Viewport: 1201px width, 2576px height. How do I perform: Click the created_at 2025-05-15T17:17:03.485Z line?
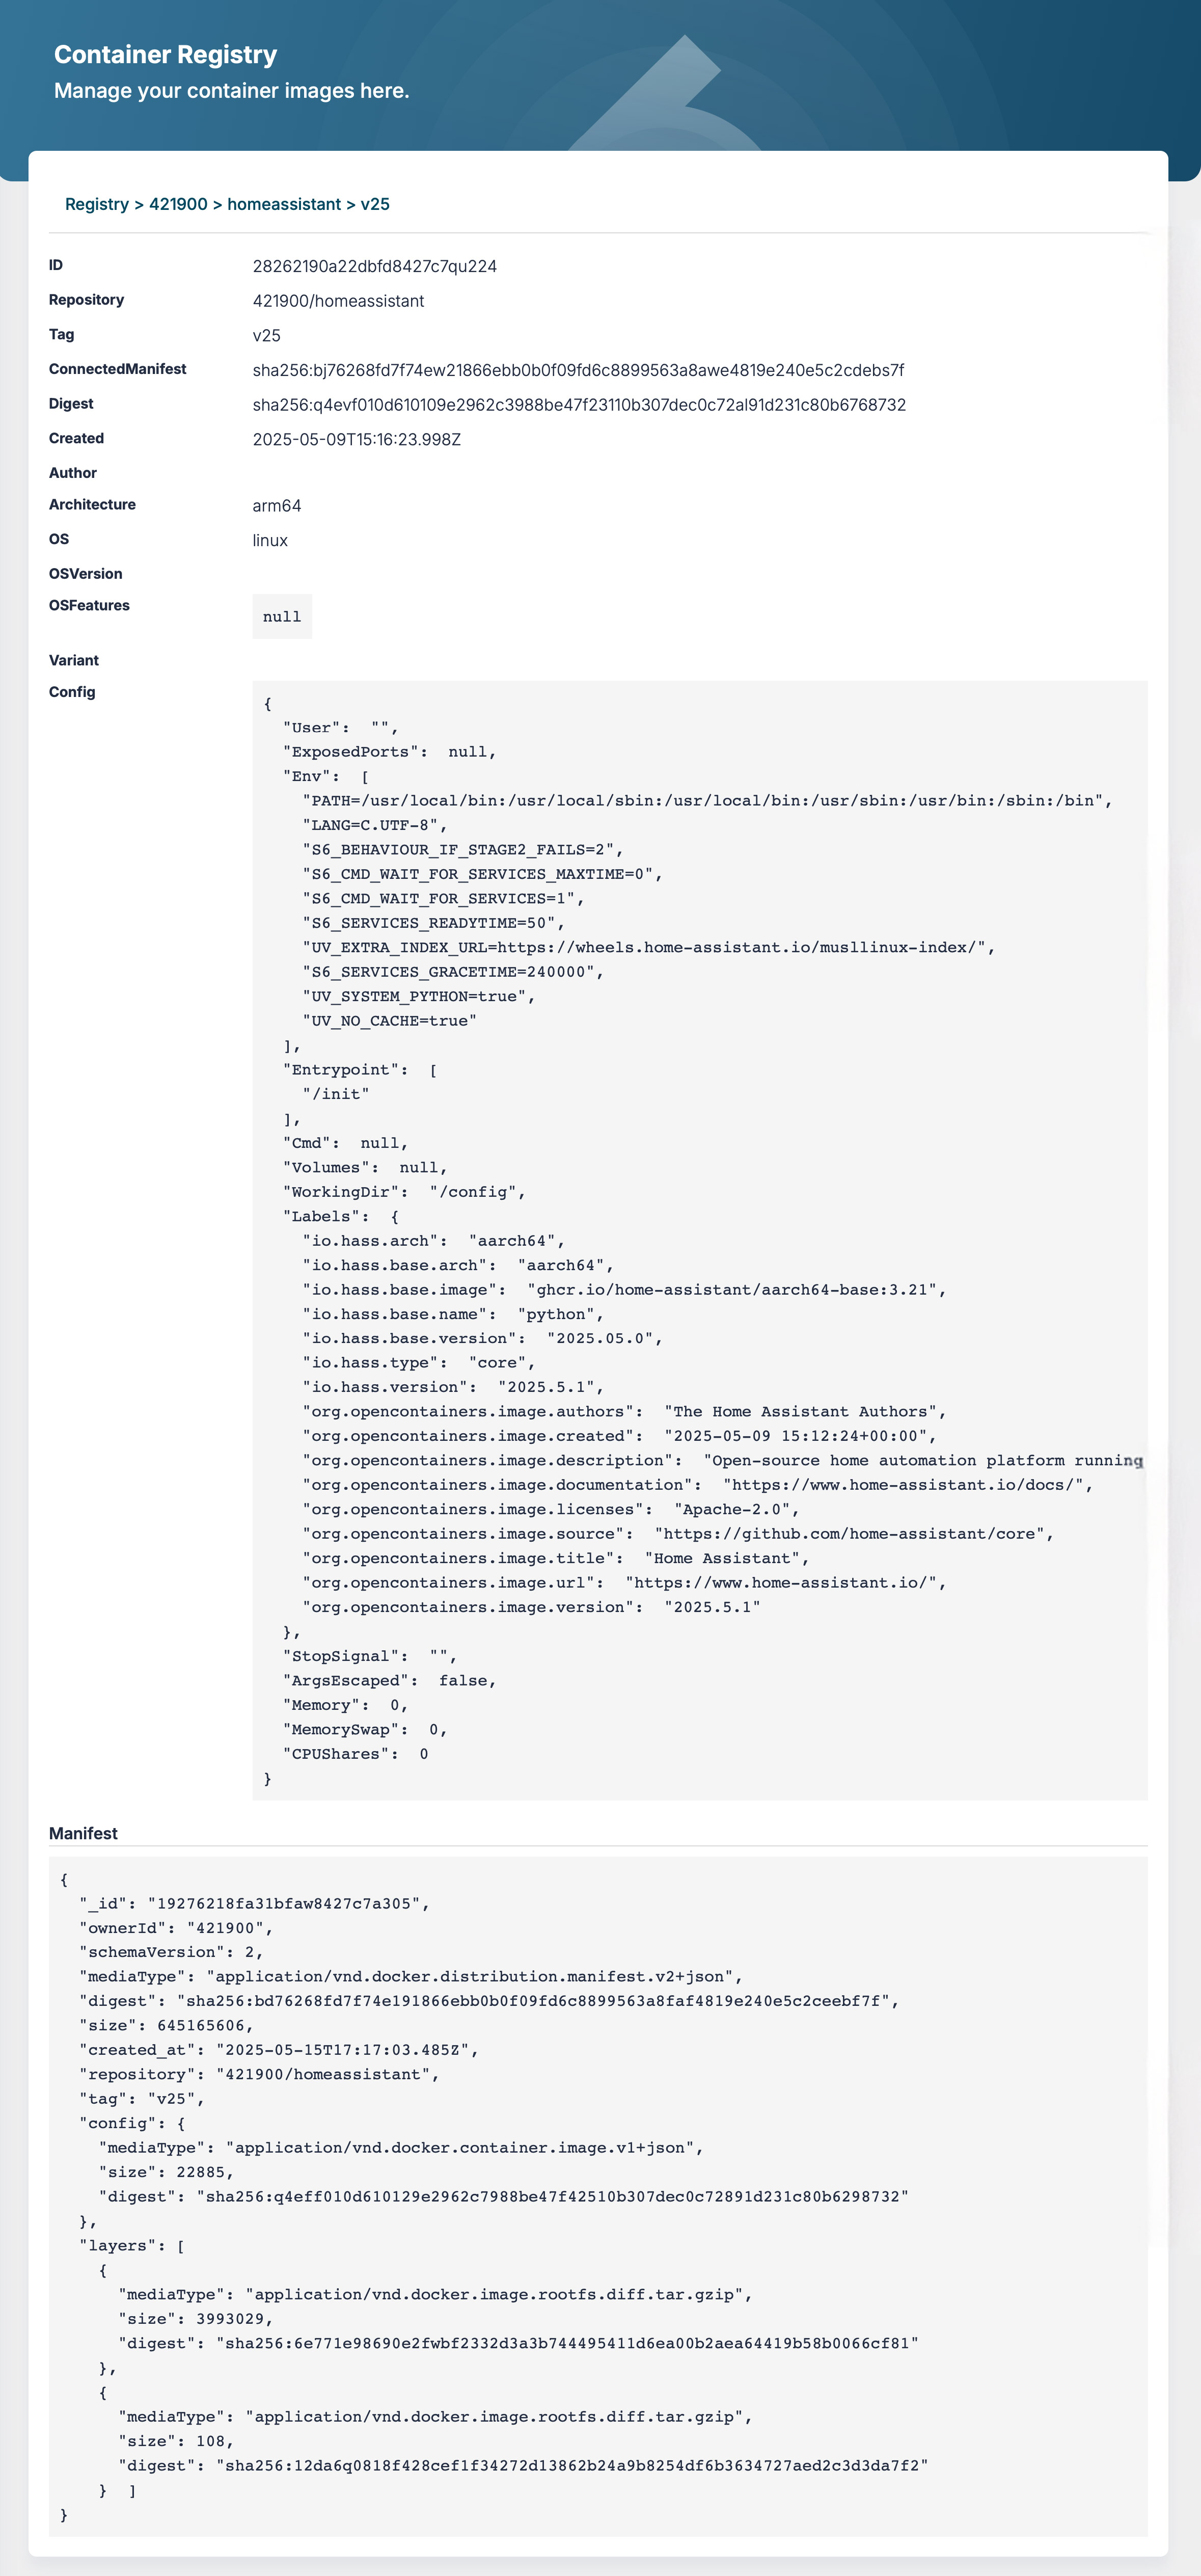click(279, 2050)
